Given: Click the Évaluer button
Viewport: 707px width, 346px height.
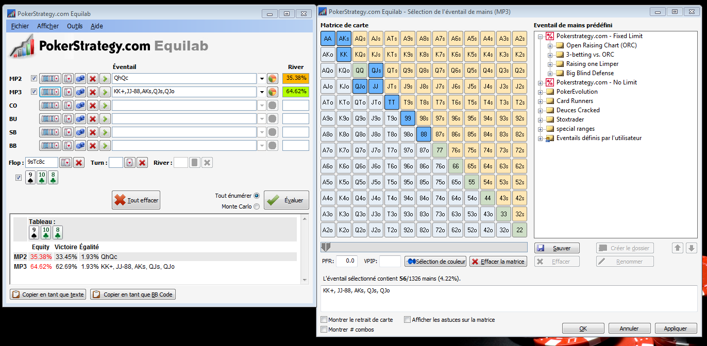Looking at the screenshot, I should pos(286,200).
